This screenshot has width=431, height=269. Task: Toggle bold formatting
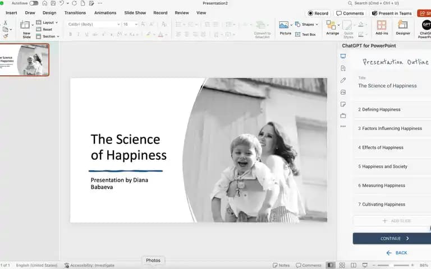click(x=71, y=35)
